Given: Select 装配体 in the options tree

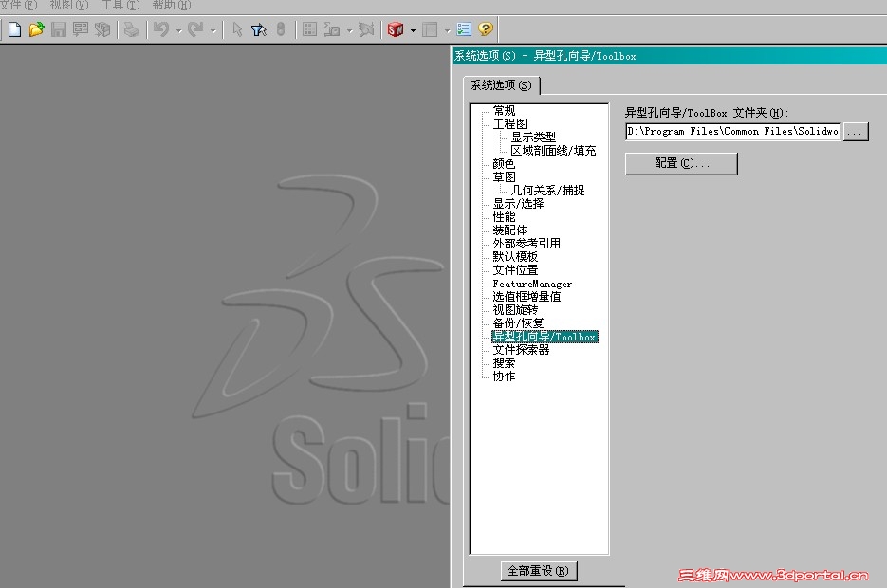Looking at the screenshot, I should coord(509,230).
